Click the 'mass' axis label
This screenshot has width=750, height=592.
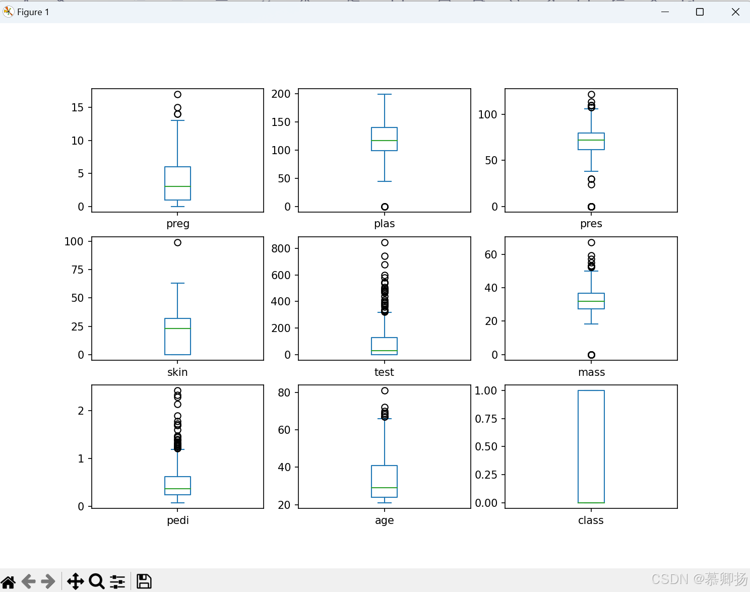(592, 372)
